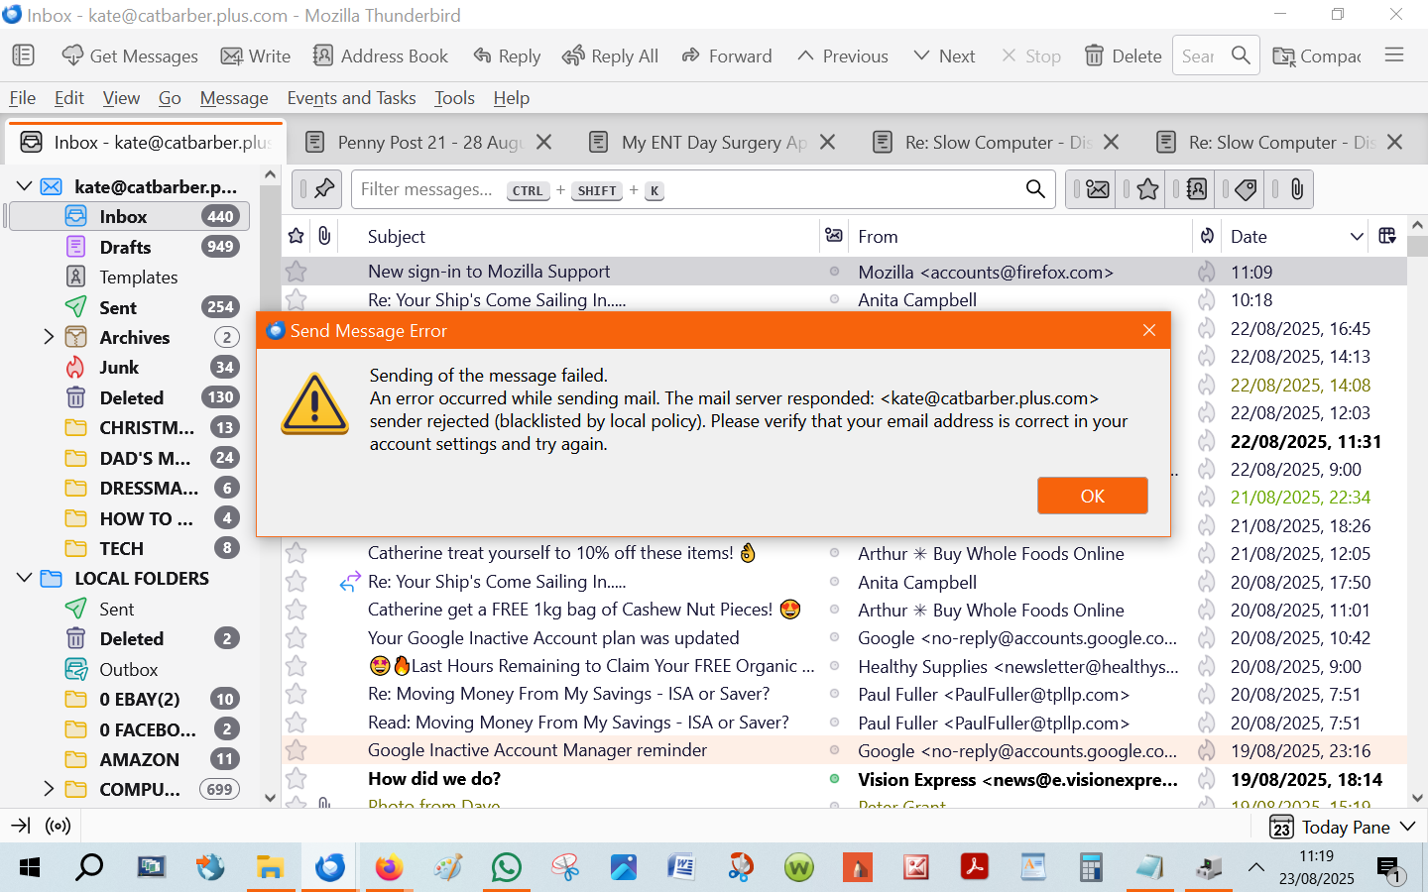The height and width of the screenshot is (892, 1428).
Task: Go to the Next message
Action: [x=944, y=56]
